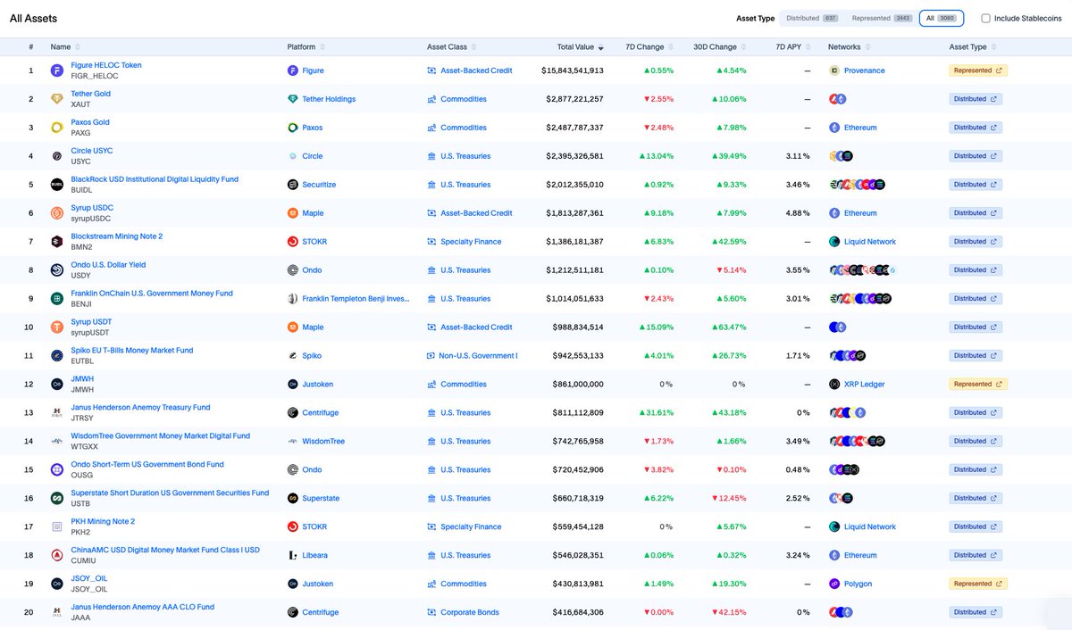Open the Figure HELOC Token link

(x=106, y=65)
